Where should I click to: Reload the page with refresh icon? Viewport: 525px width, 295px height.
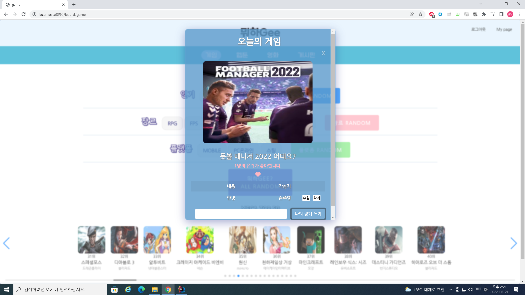[x=24, y=14]
